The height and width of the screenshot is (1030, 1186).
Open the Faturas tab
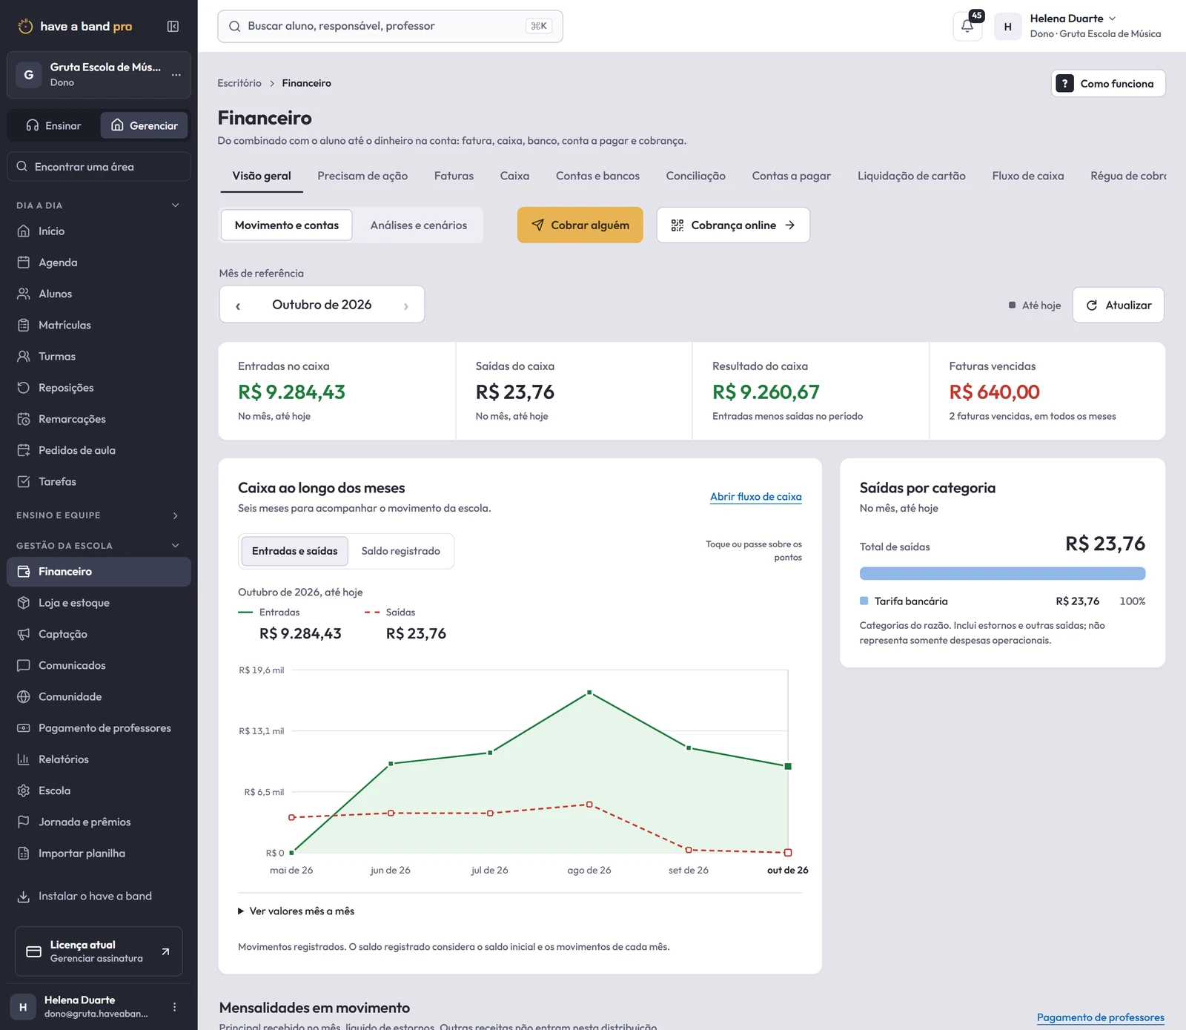coord(454,176)
